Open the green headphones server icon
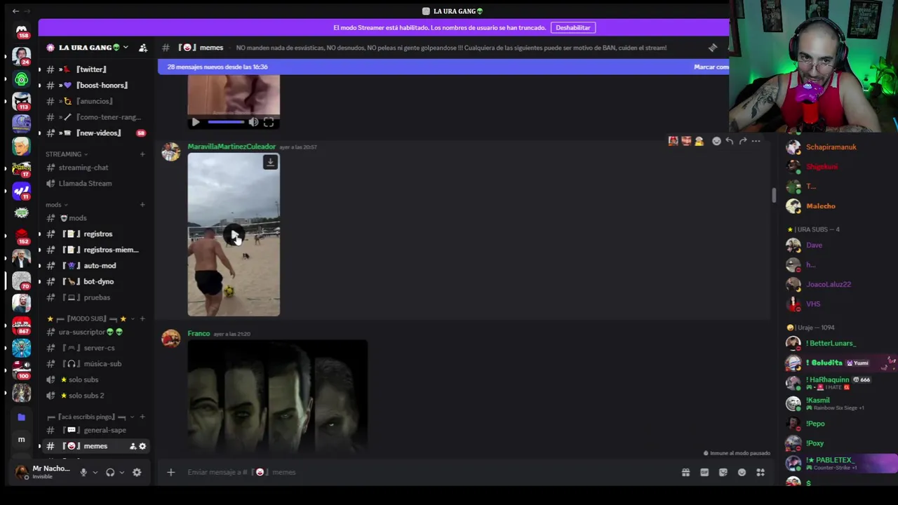 click(22, 79)
